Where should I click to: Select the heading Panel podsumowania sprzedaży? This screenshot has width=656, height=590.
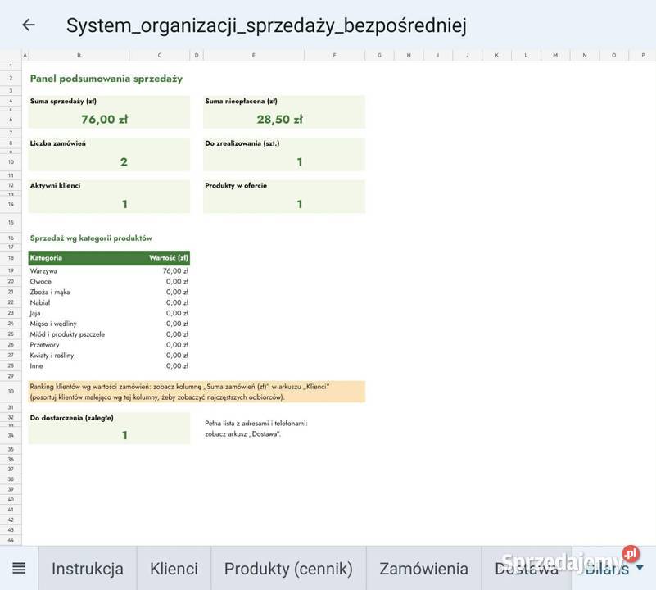pos(106,79)
